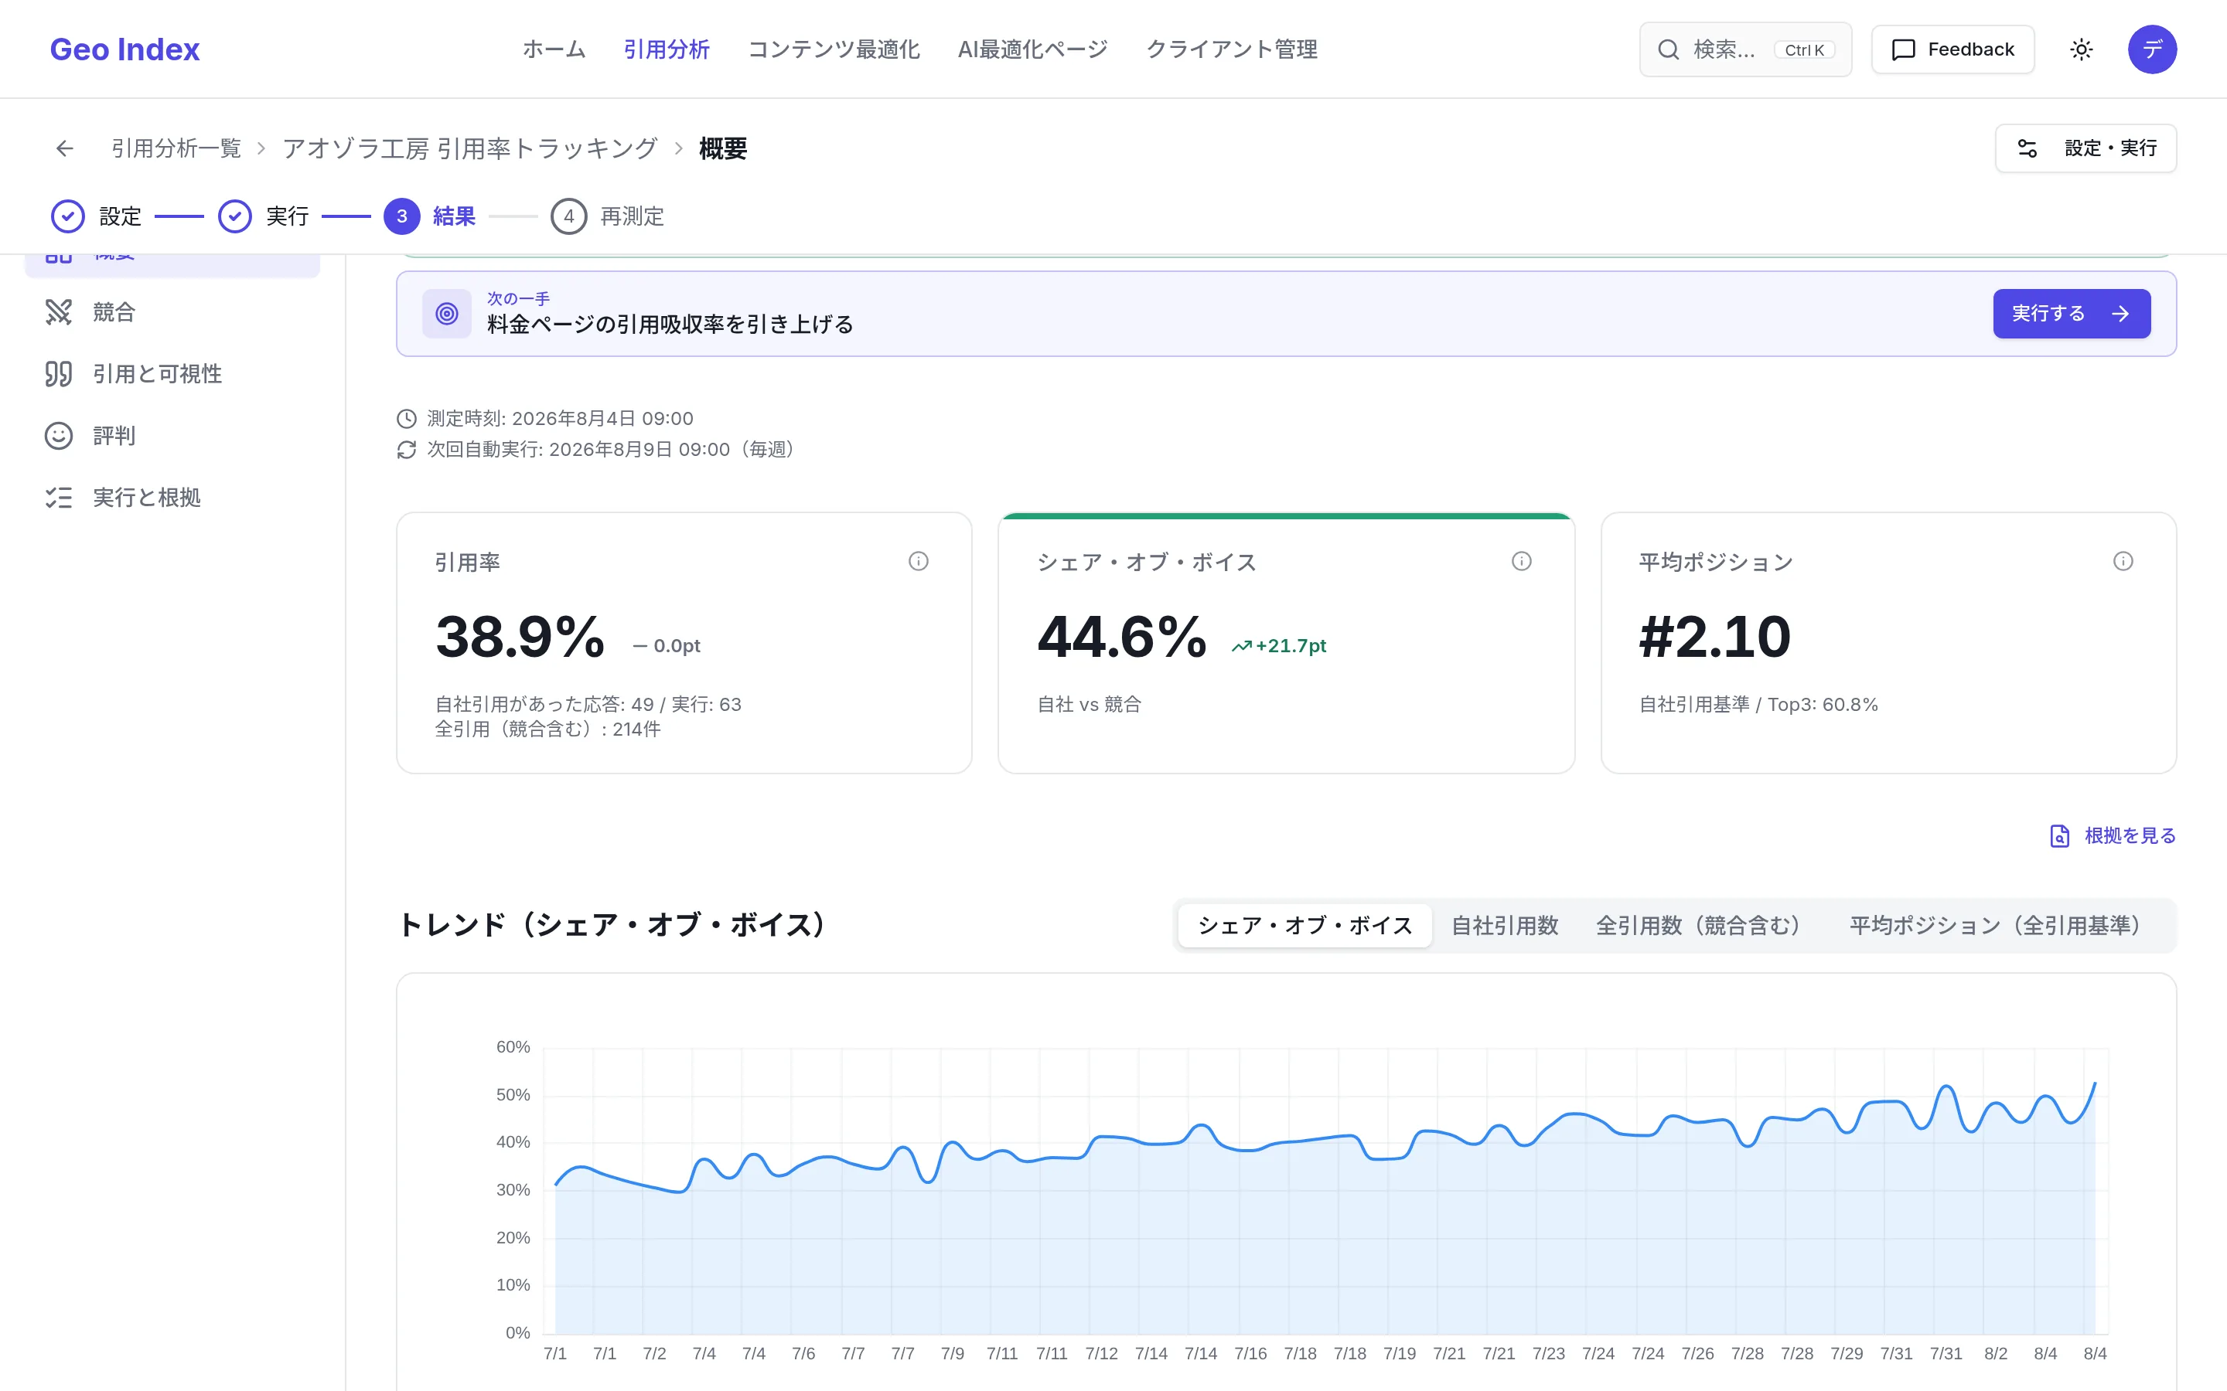The width and height of the screenshot is (2227, 1391).
Task: Select the 設定 step circle
Action: click(x=67, y=216)
